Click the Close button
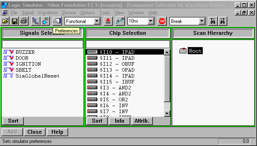This screenshot has width=257, height=146. coord(34,132)
